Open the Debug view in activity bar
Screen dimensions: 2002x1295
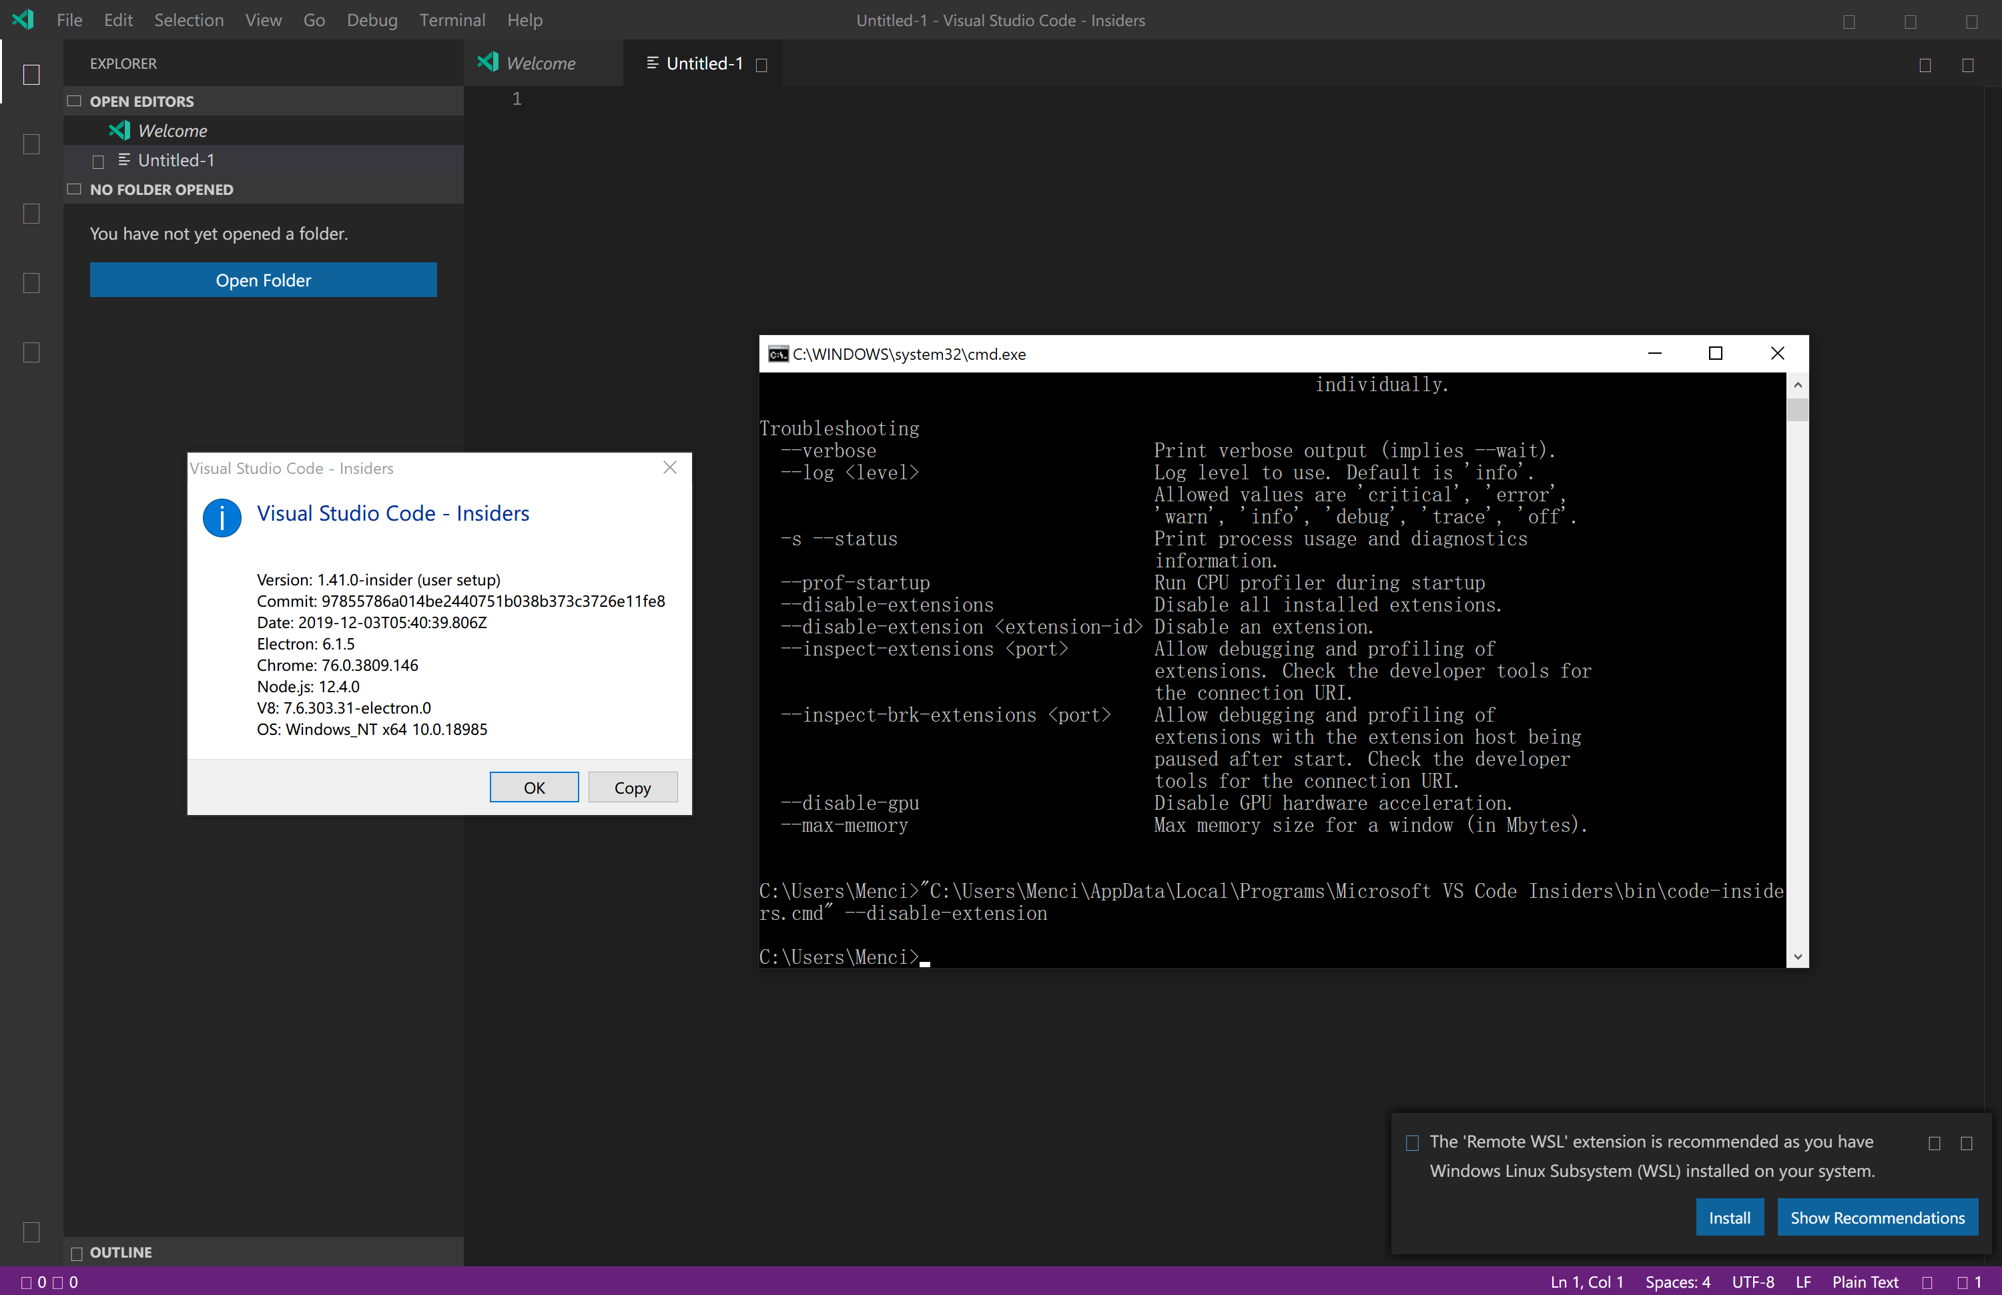(31, 284)
